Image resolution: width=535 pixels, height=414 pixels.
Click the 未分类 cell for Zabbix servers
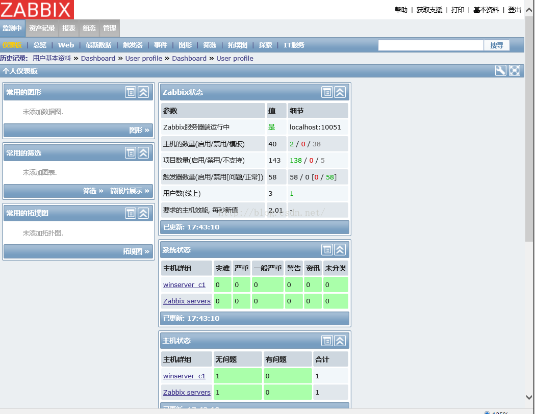click(x=336, y=301)
